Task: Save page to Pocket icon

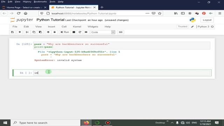Action: pos(154,13)
